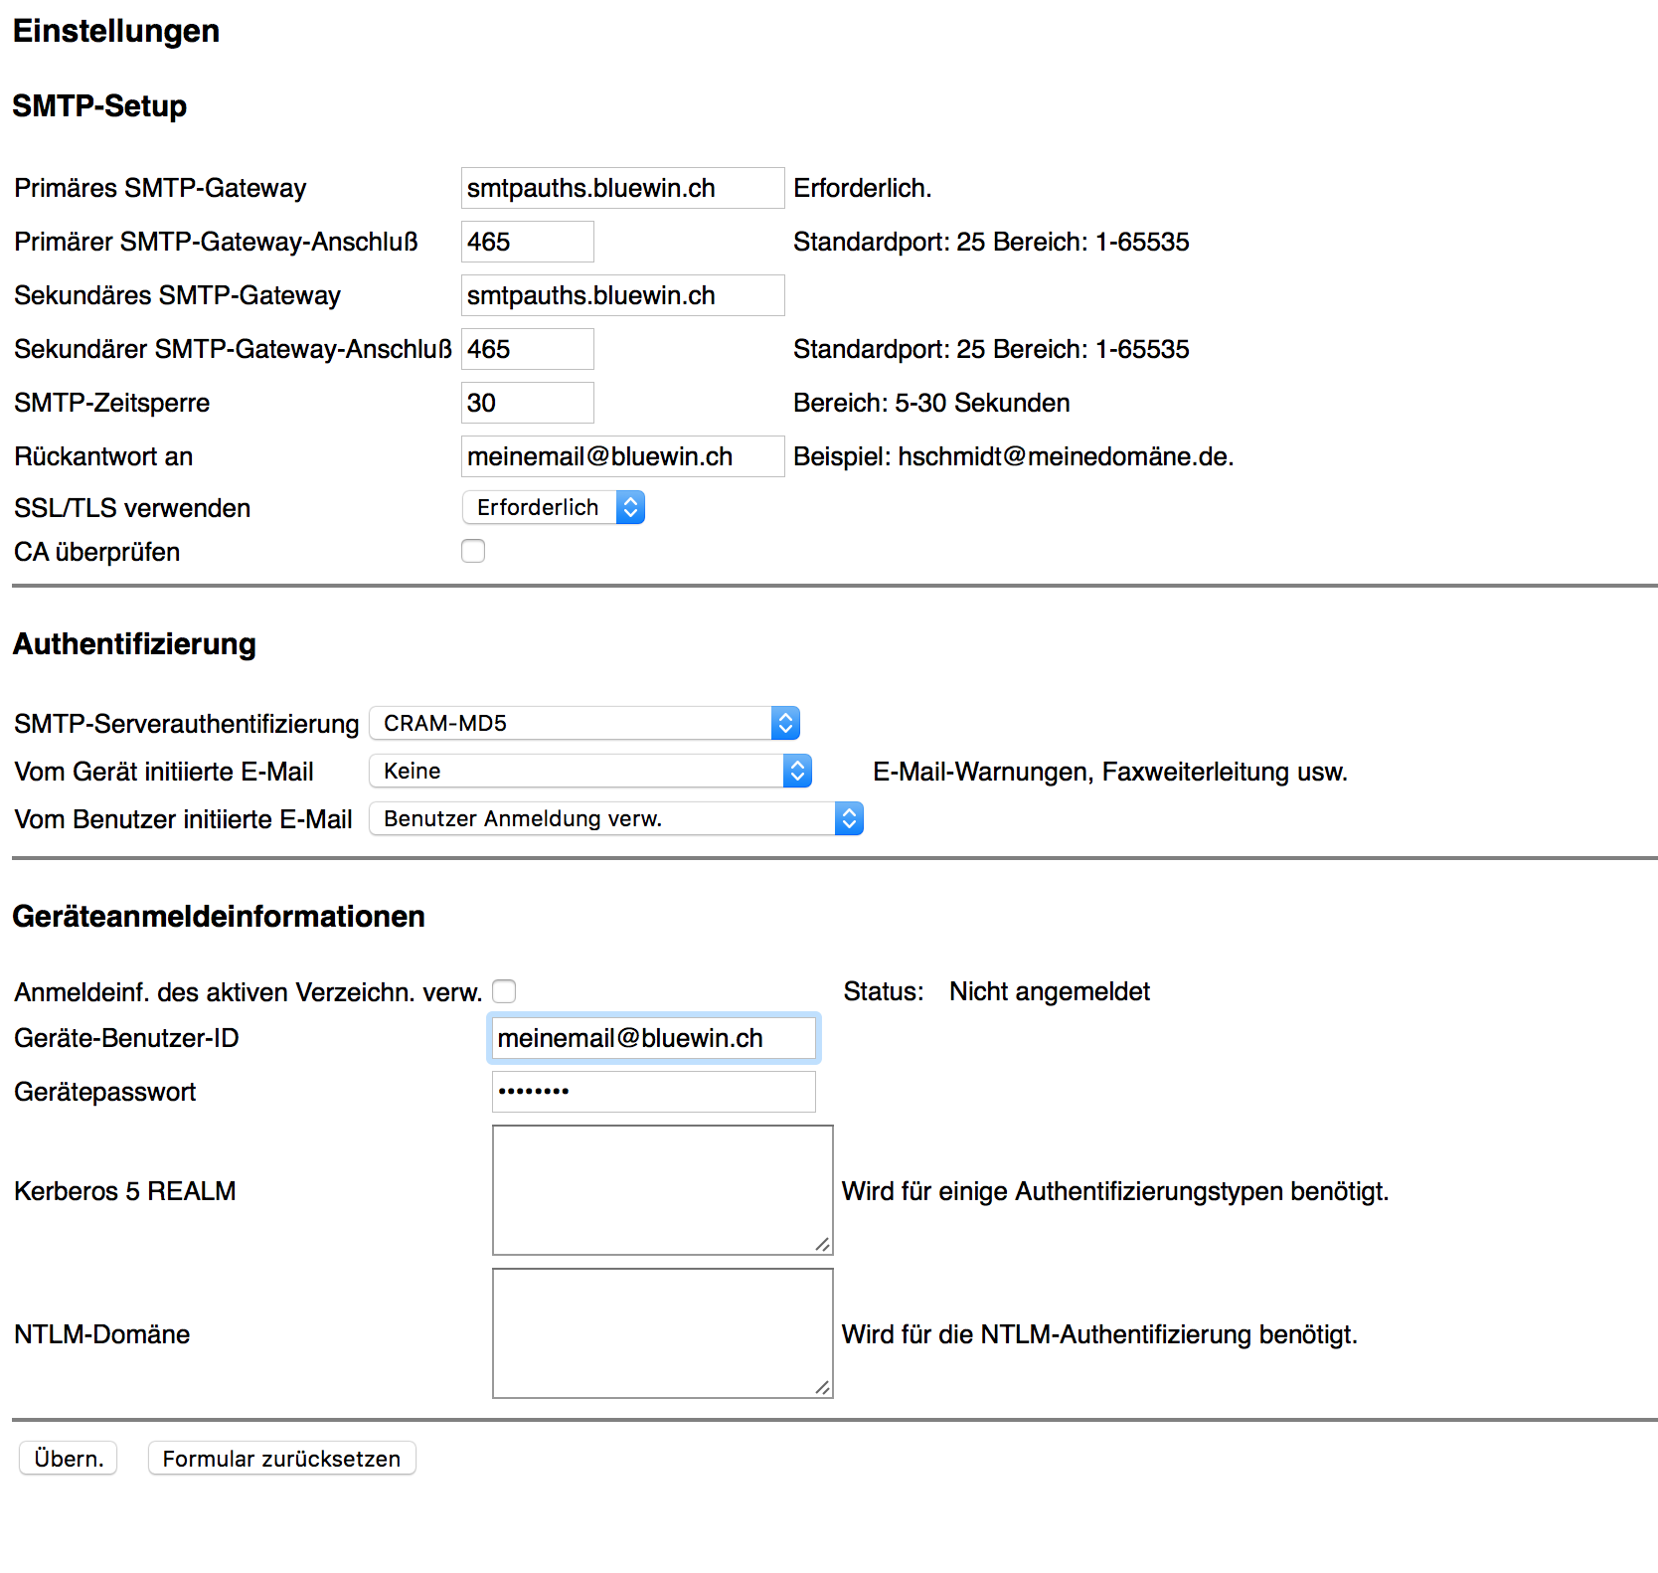Click the Sekundäres SMTP-Gateway input field
Image resolution: width=1658 pixels, height=1573 pixels.
point(622,295)
